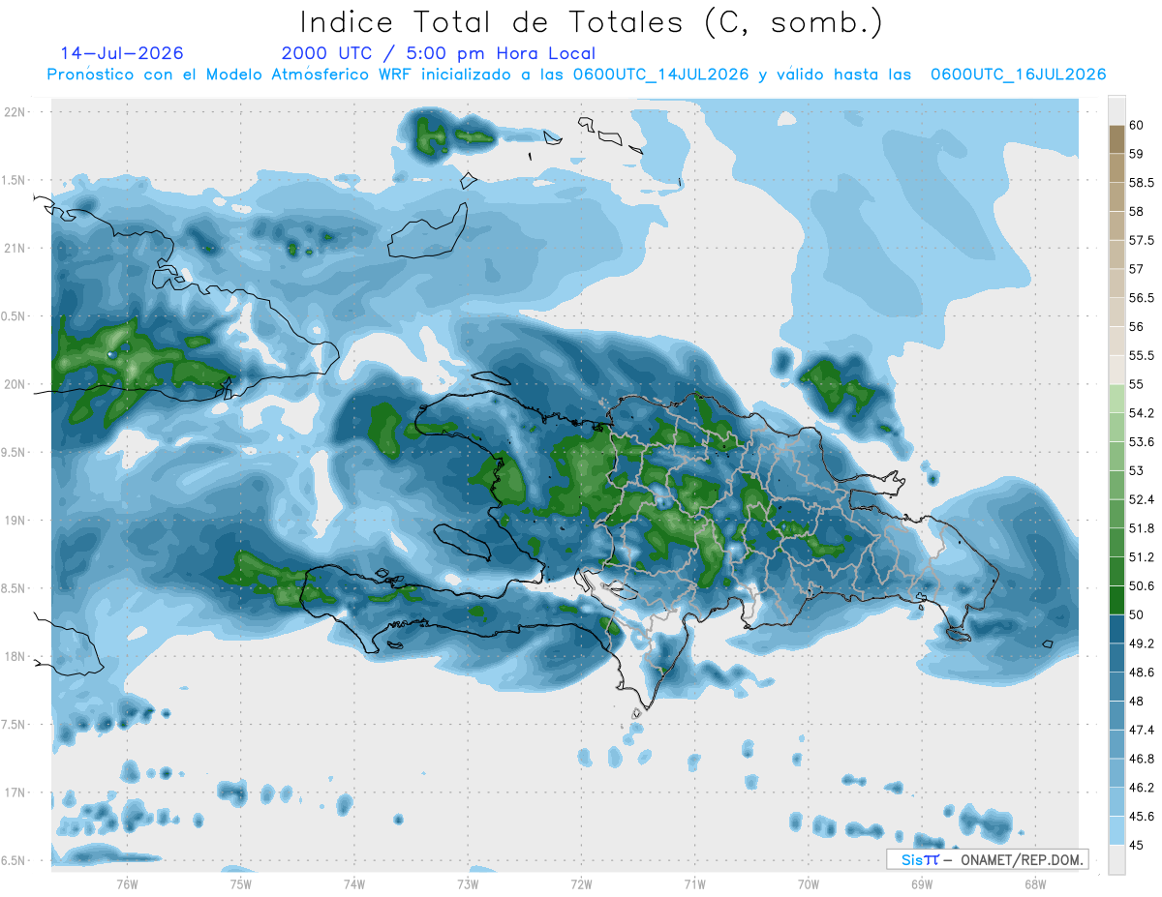The width and height of the screenshot is (1162, 897).
Task: Click the "2000 UTC / 5:00 pm Hora Local" text
Action: tap(439, 54)
